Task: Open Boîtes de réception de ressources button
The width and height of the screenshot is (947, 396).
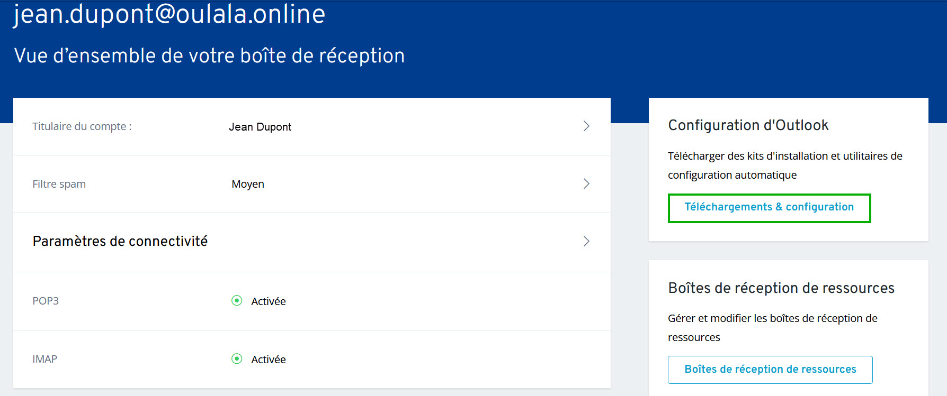Action: click(x=770, y=370)
